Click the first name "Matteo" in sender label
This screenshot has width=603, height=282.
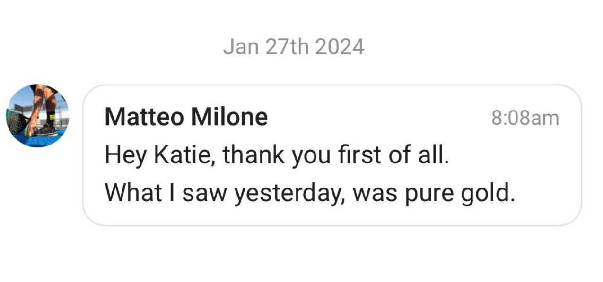coord(145,117)
